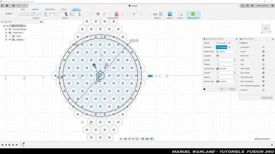
Task: Click the timeline Play button
Action: (x=9, y=145)
